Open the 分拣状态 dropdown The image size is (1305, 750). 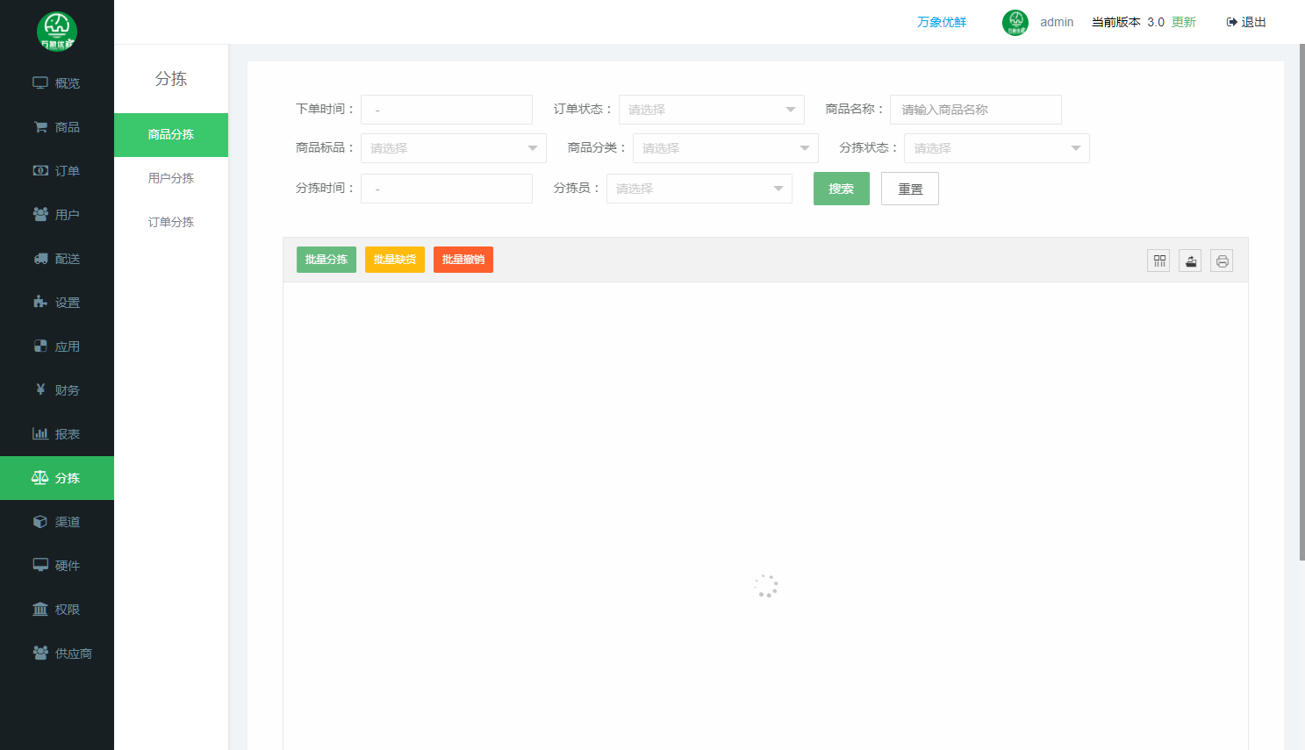tap(996, 148)
